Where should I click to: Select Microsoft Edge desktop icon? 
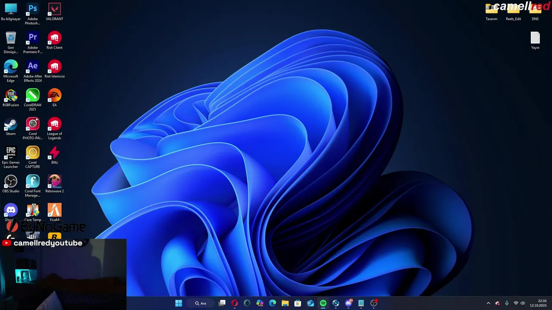point(11,71)
